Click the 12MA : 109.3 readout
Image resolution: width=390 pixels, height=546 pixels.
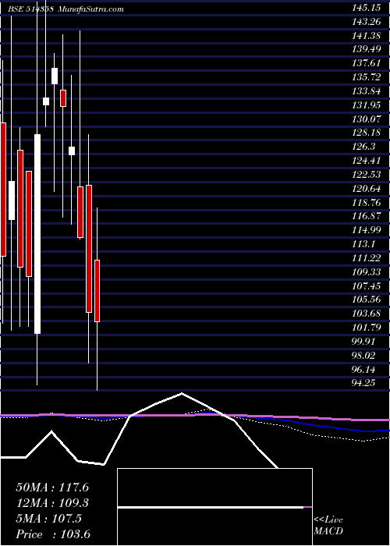point(52,503)
